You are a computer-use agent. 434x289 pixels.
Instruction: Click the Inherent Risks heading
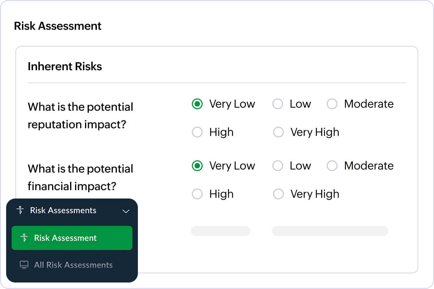coord(65,66)
